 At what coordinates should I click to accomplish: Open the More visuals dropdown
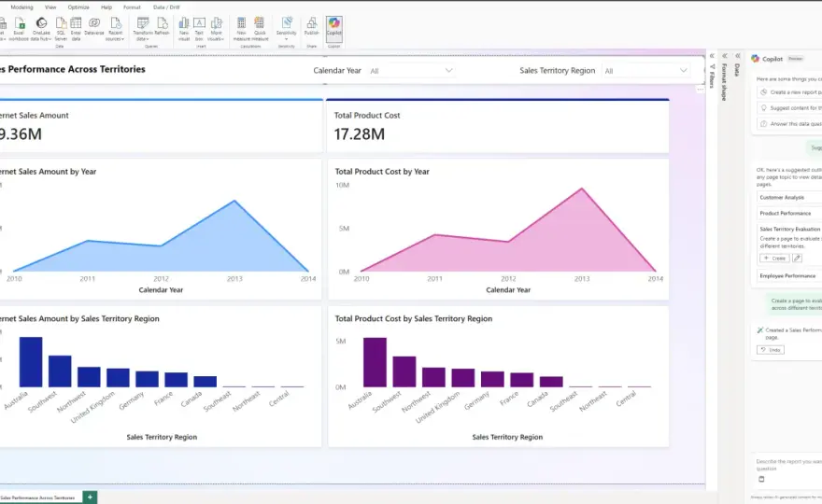(216, 29)
